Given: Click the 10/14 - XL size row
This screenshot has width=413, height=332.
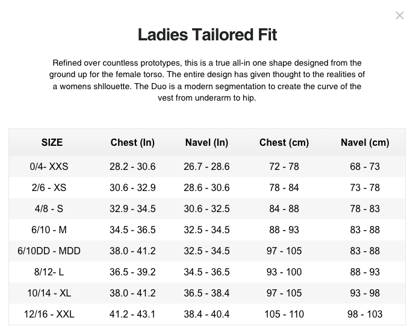Looking at the screenshot, I should coord(207,293).
